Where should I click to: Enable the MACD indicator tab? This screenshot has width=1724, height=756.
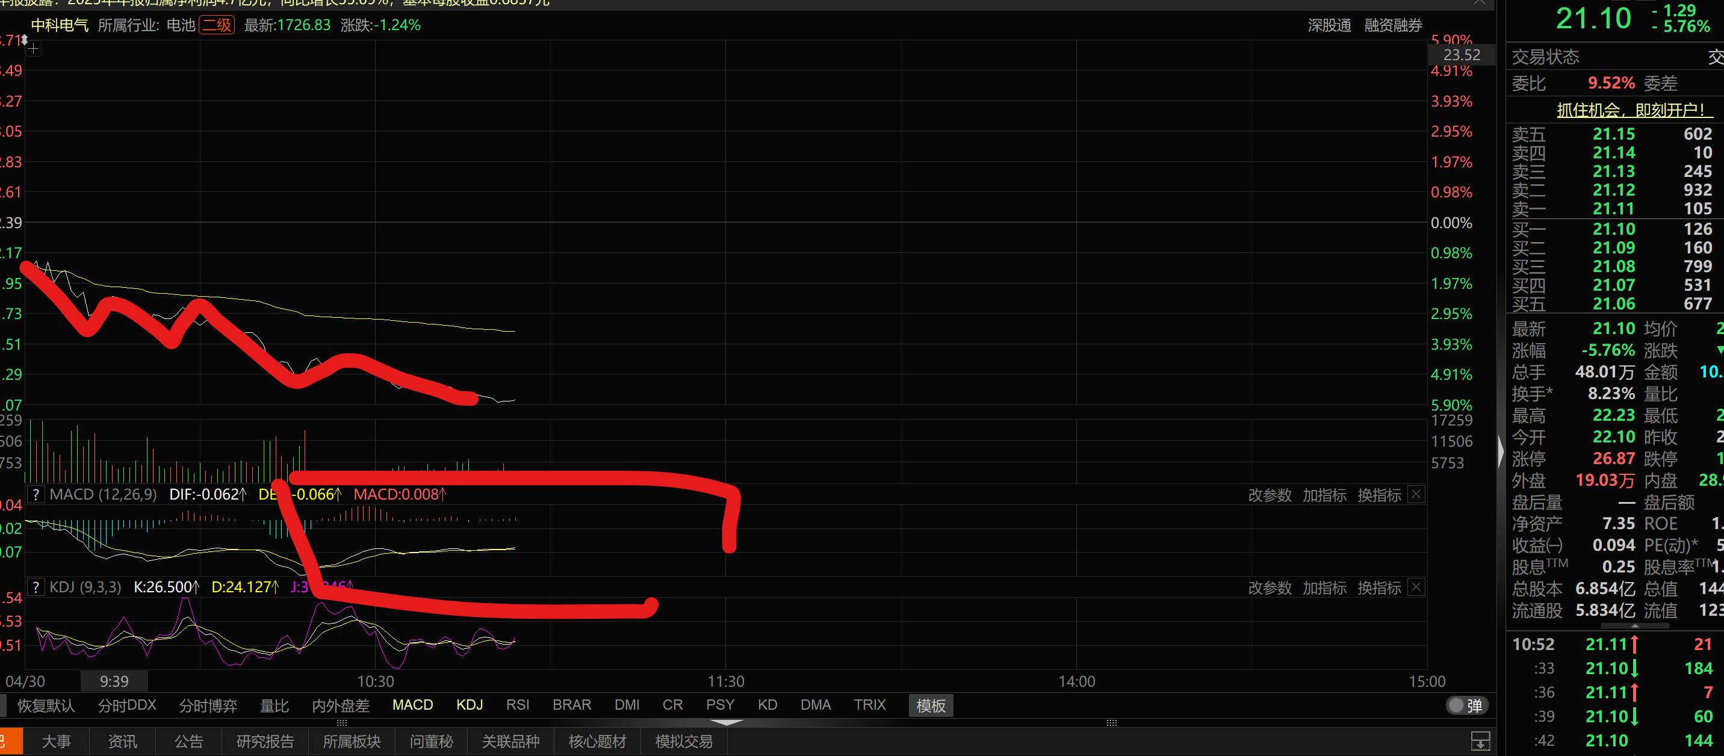click(412, 705)
